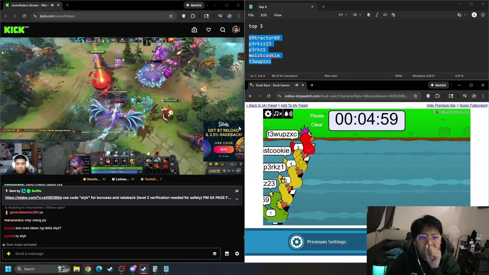Bookmark the online-stopwatch page
This screenshot has height=275, width=489.
(415, 96)
